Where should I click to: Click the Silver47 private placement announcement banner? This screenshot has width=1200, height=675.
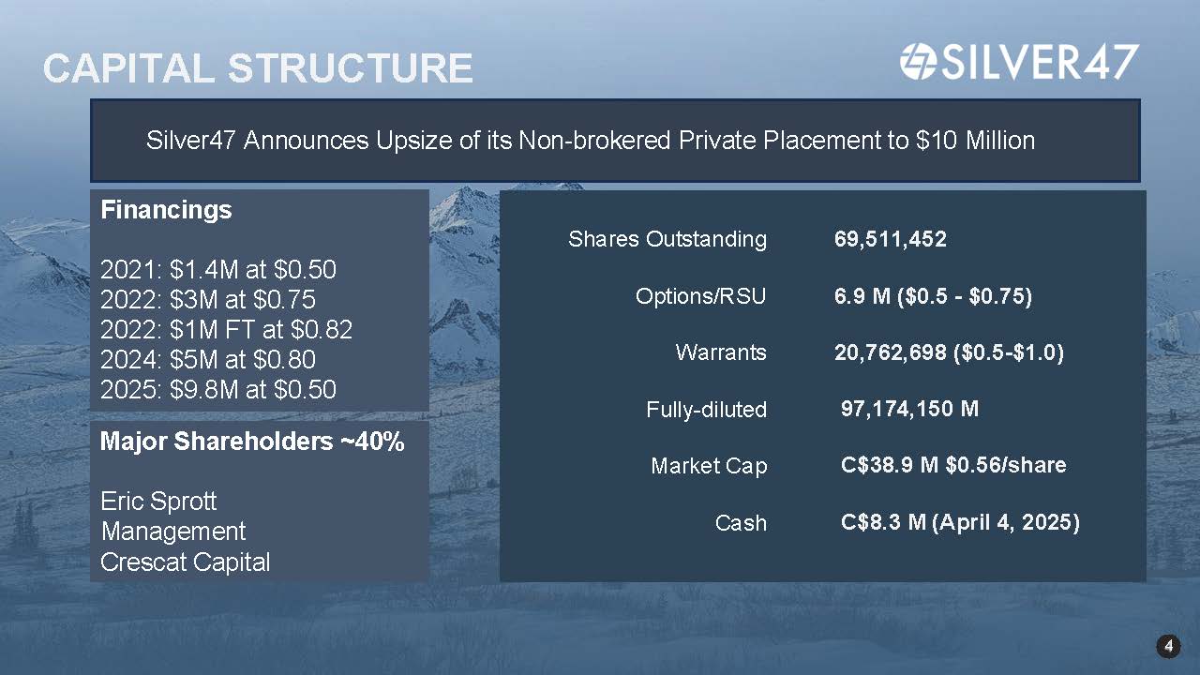(x=615, y=141)
